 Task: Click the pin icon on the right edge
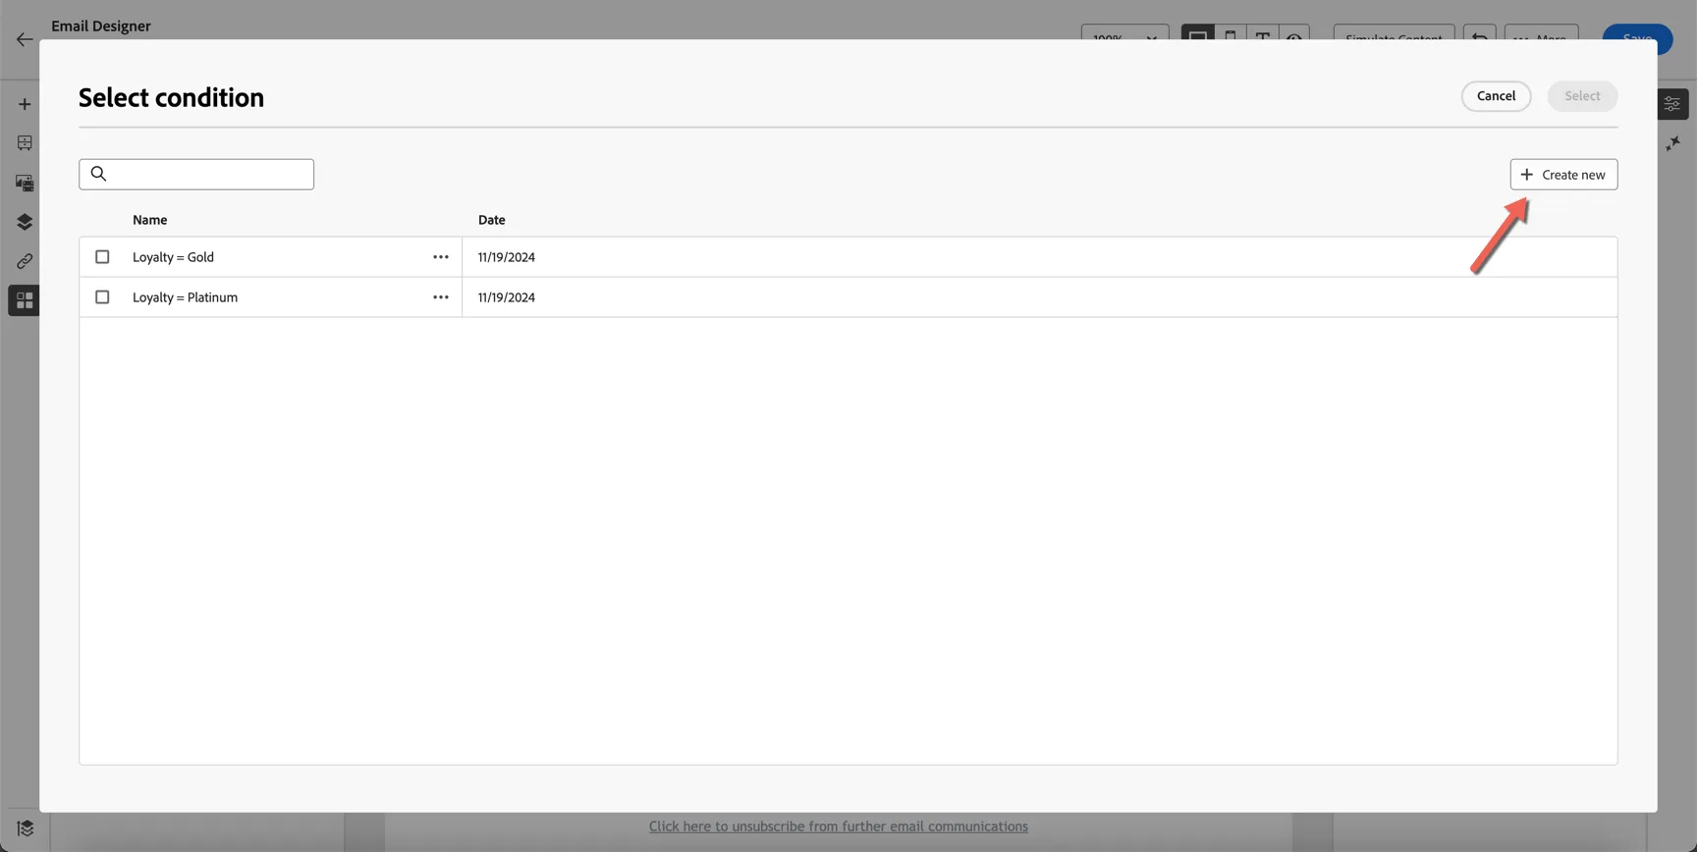click(x=1673, y=143)
